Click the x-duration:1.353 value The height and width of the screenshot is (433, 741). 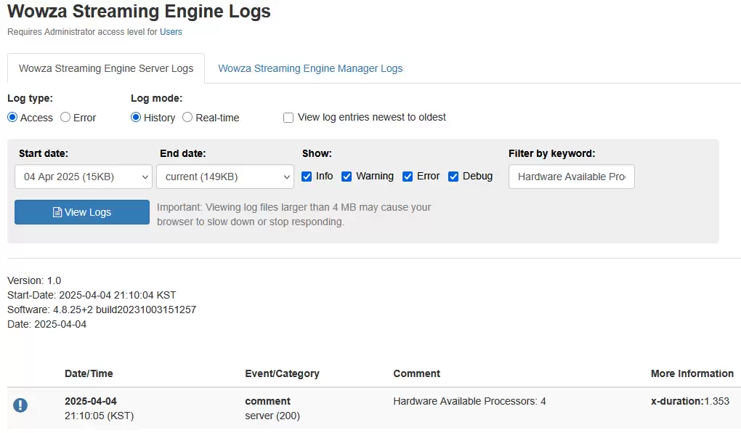690,401
